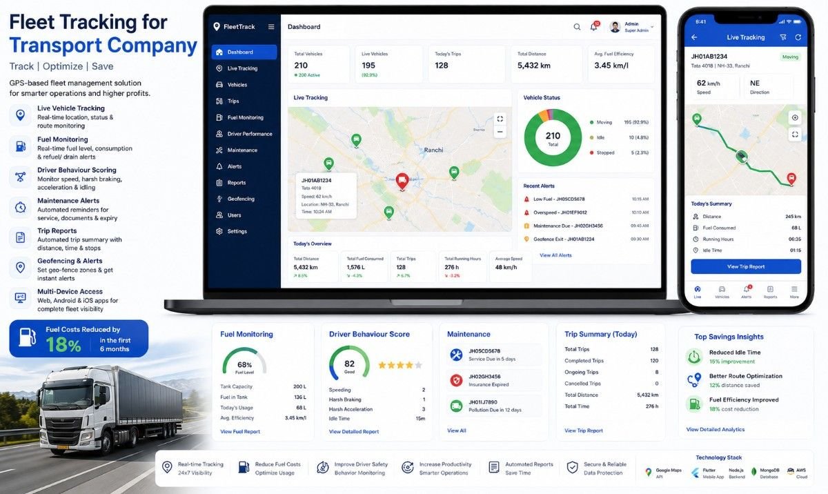Click the Better Route Optimization icon

(x=694, y=380)
